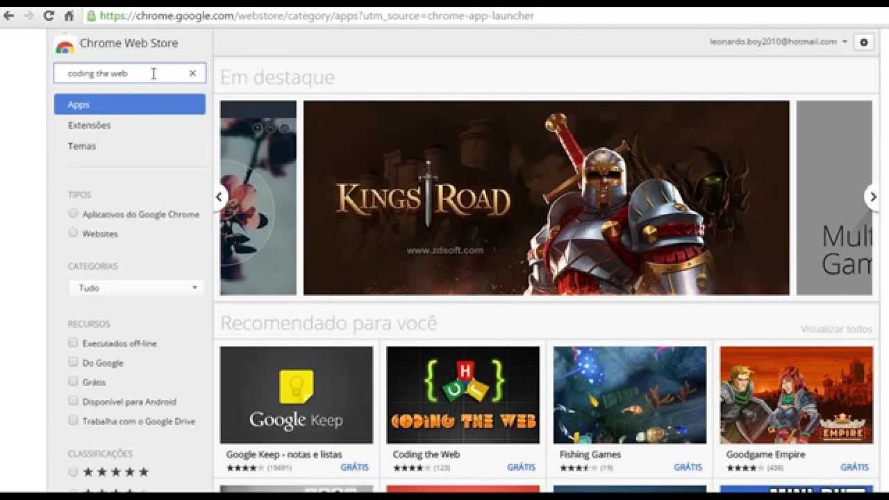The width and height of the screenshot is (889, 500).
Task: Open the browser home icon
Action: pos(69,15)
